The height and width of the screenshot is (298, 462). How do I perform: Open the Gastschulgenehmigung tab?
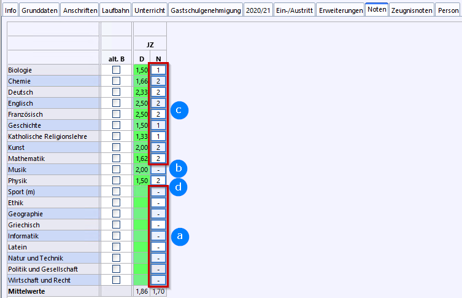pyautogui.click(x=206, y=10)
